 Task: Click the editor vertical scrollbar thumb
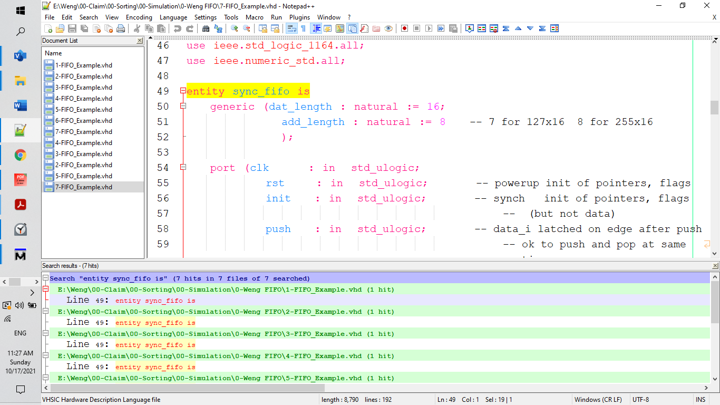point(715,108)
